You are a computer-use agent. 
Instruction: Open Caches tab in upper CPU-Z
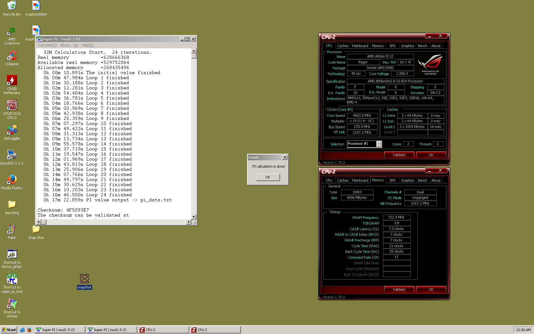click(343, 46)
